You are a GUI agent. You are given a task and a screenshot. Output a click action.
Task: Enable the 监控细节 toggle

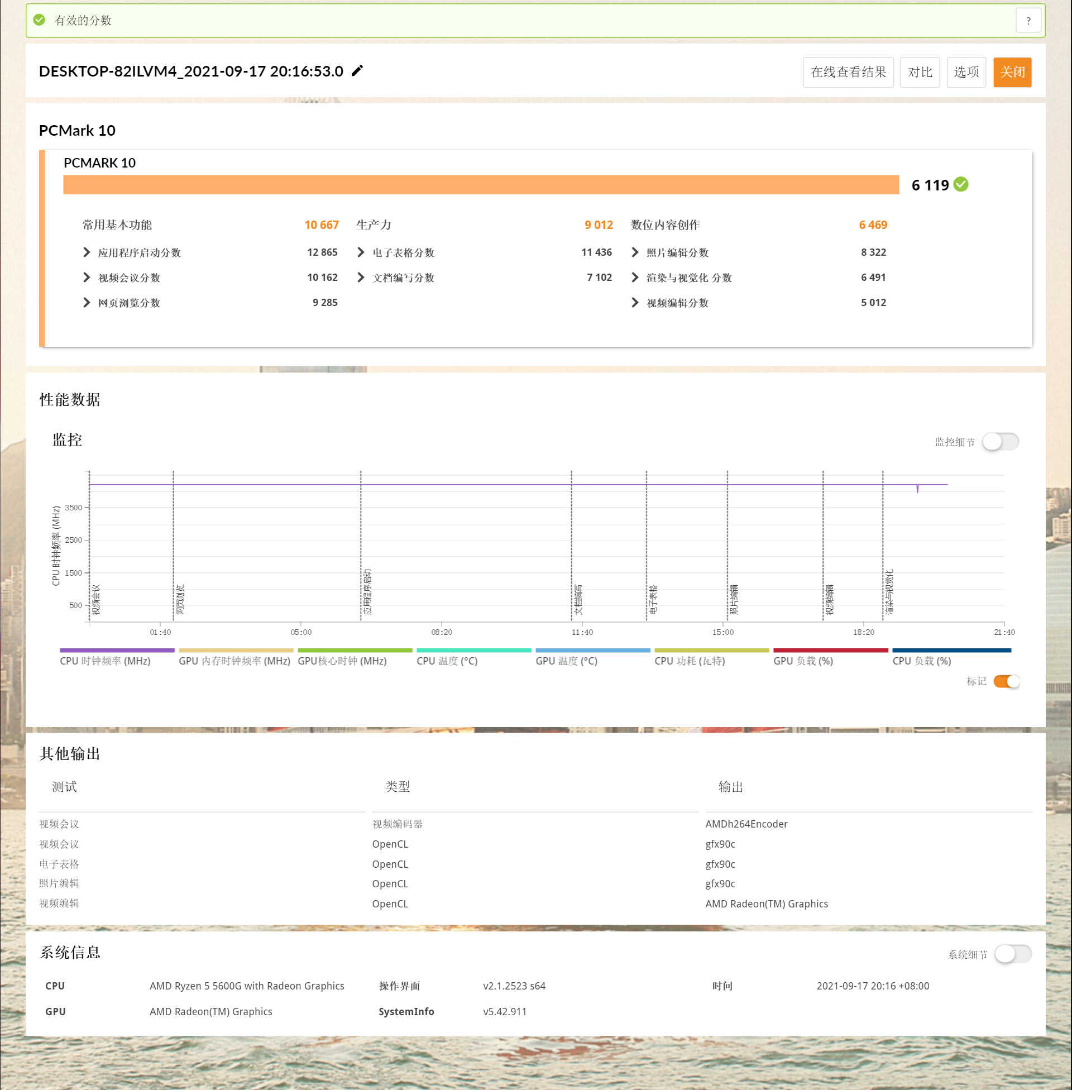coord(1001,442)
